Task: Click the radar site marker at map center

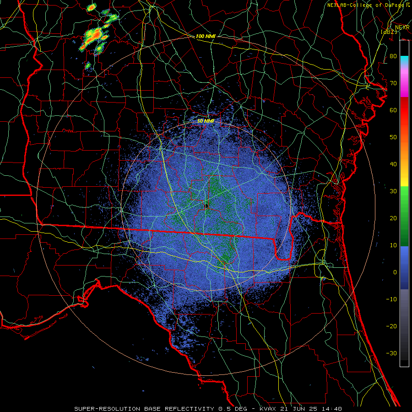Action: pyautogui.click(x=206, y=206)
